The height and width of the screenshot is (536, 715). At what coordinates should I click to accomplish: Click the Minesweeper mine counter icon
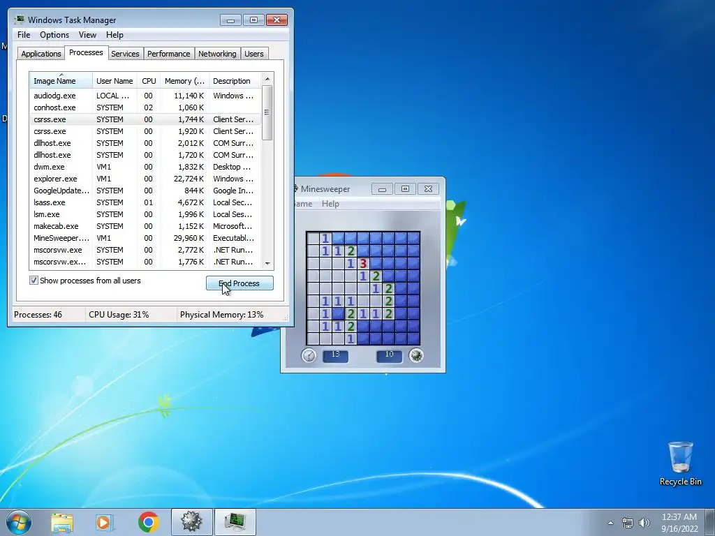pos(416,355)
